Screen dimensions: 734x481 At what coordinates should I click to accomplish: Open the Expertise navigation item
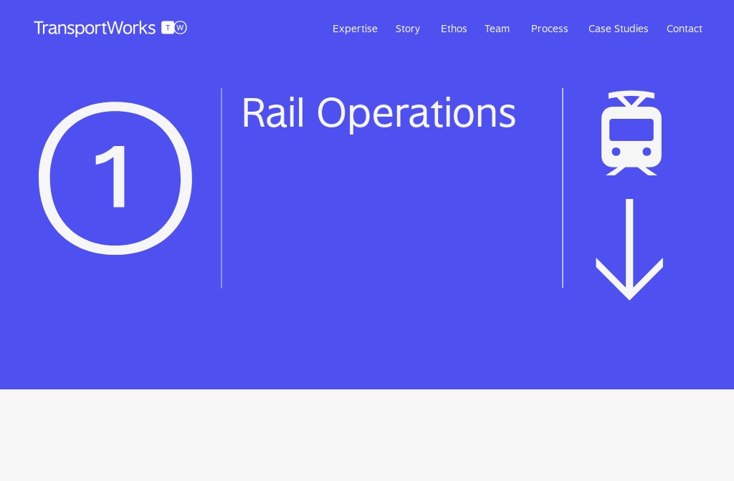coord(355,29)
